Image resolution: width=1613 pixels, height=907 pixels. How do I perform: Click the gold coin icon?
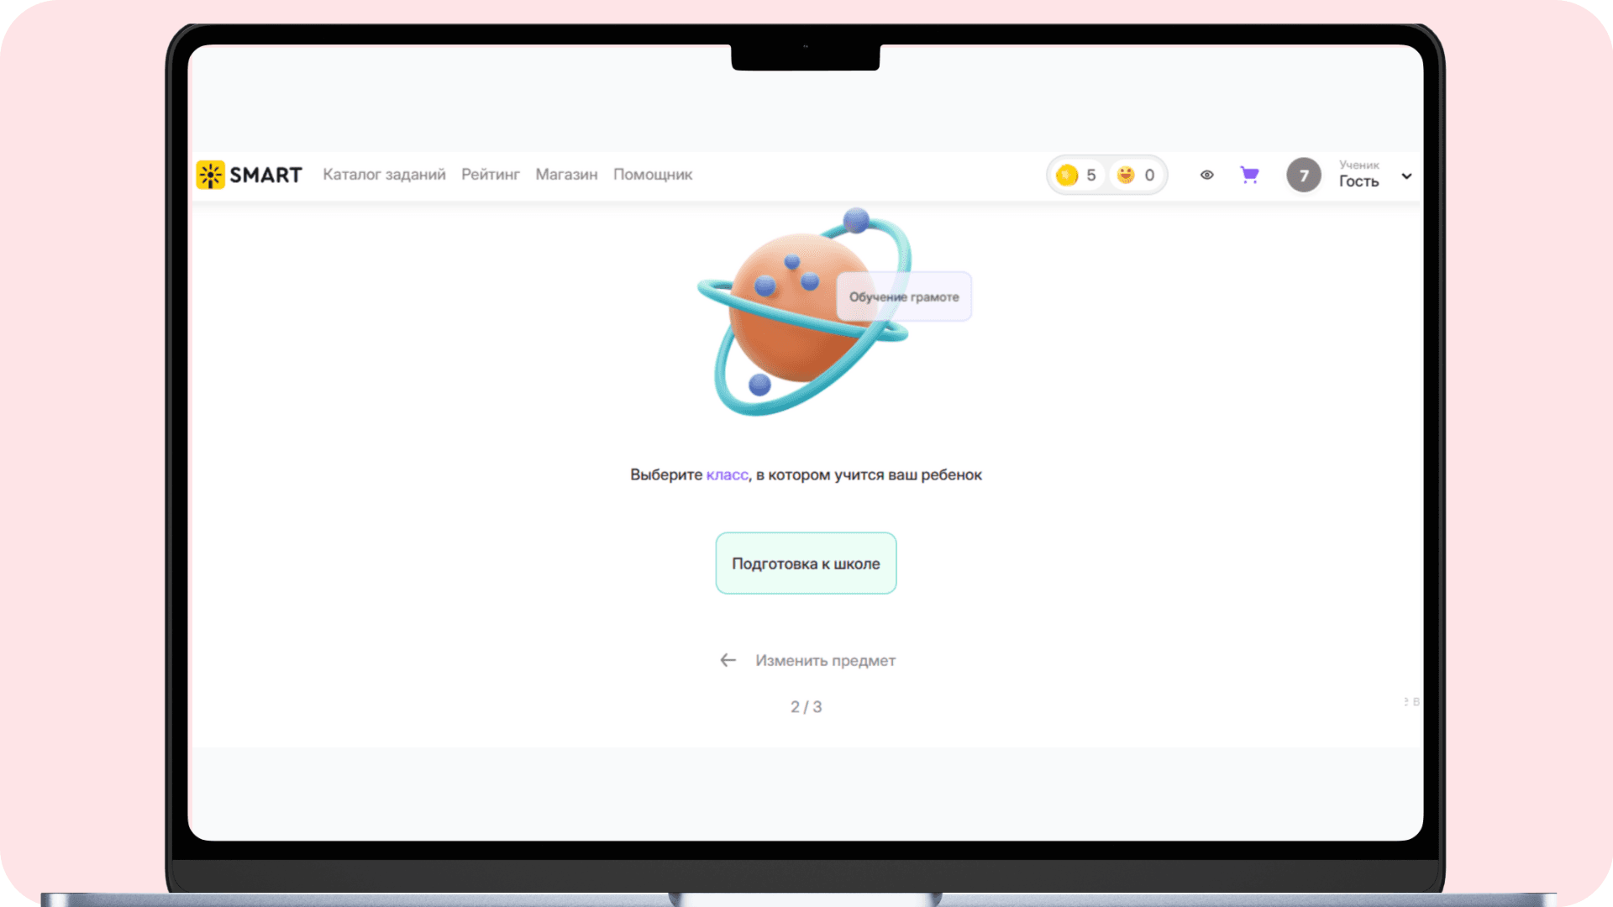point(1067,175)
